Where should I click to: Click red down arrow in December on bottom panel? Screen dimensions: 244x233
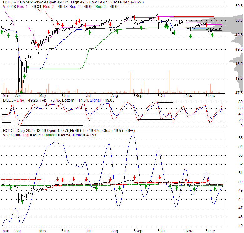(208, 180)
